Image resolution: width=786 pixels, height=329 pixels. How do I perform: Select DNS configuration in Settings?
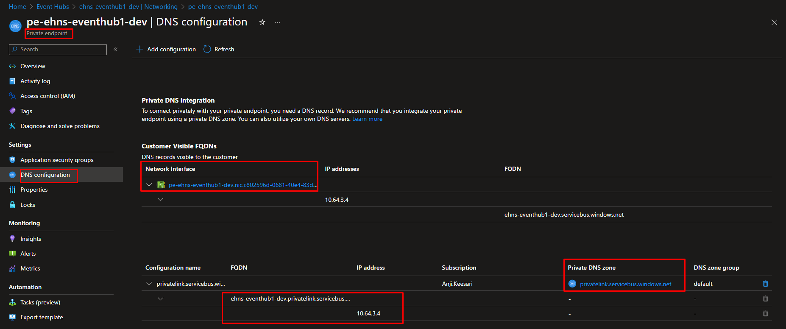click(45, 175)
